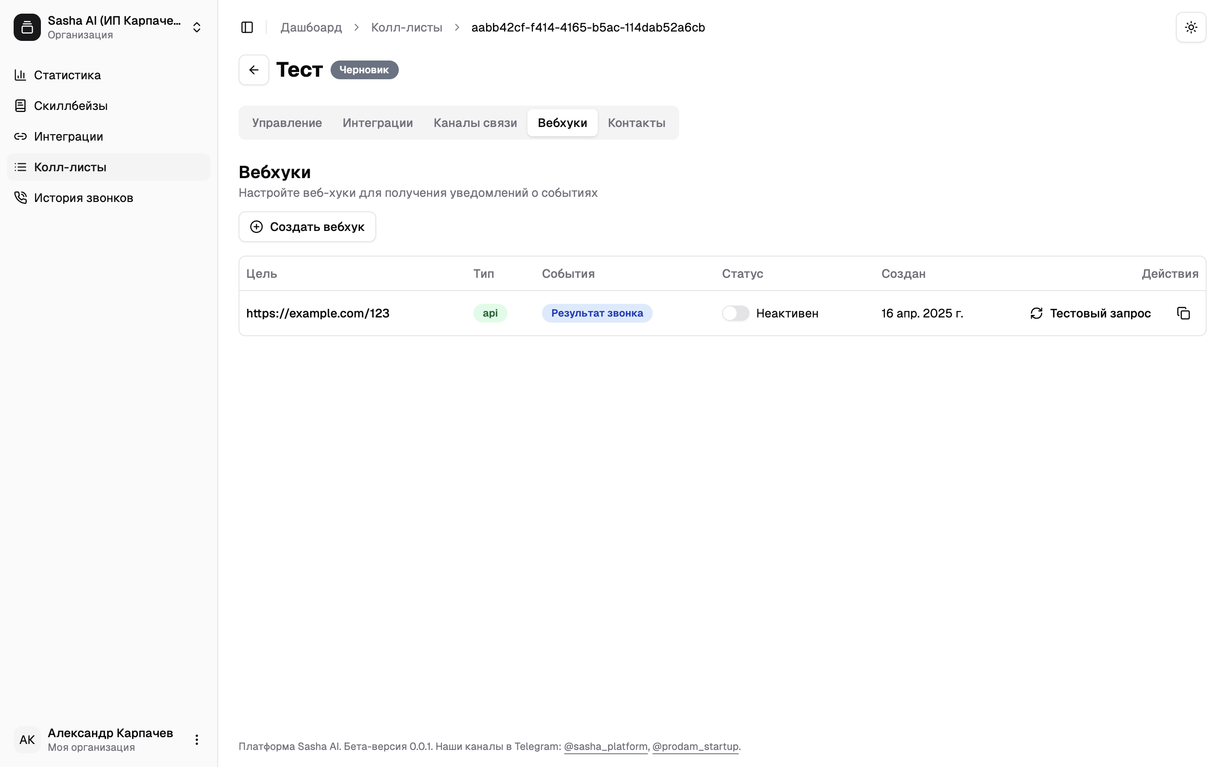Open the @prodam_startup Telegram link
The height and width of the screenshot is (767, 1227).
[694, 746]
